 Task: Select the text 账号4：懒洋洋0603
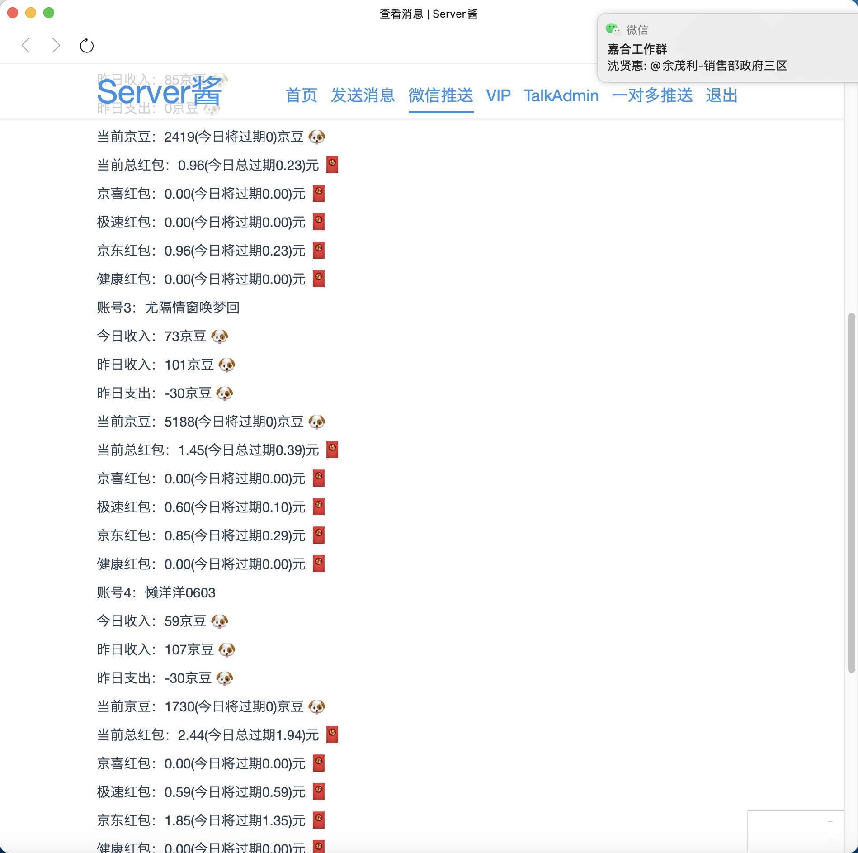(156, 592)
